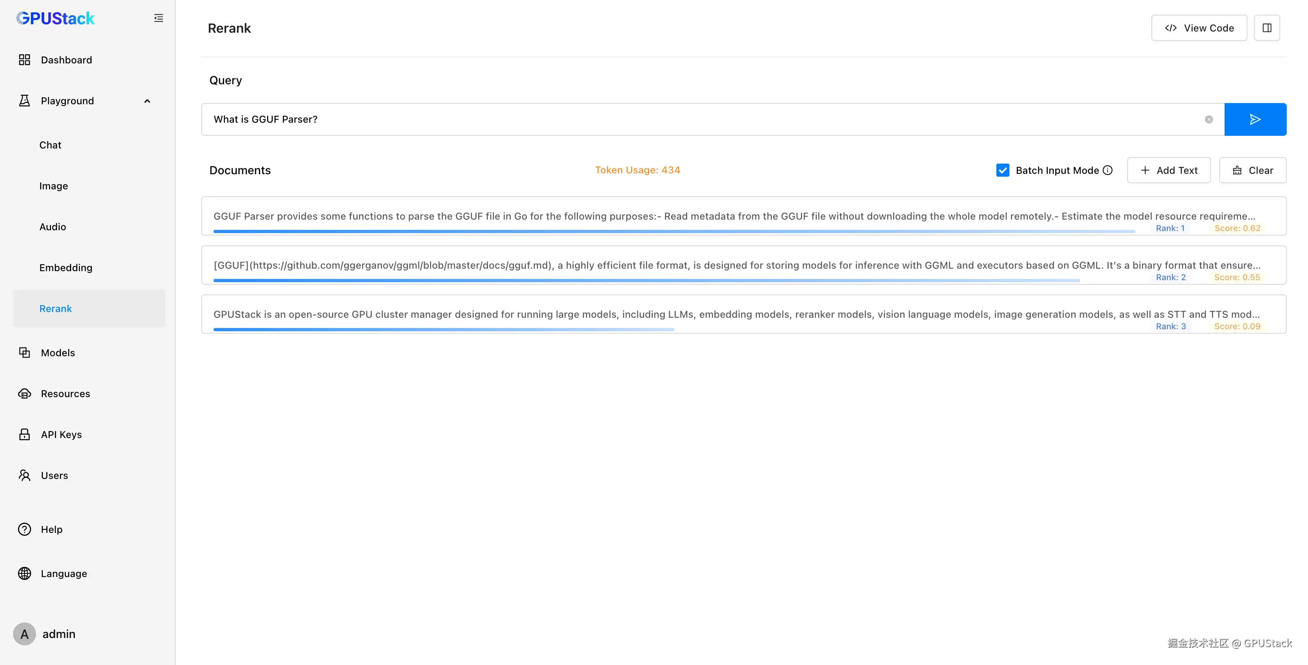This screenshot has height=665, width=1308.
Task: Click the API Keys lock icon
Action: pos(25,434)
